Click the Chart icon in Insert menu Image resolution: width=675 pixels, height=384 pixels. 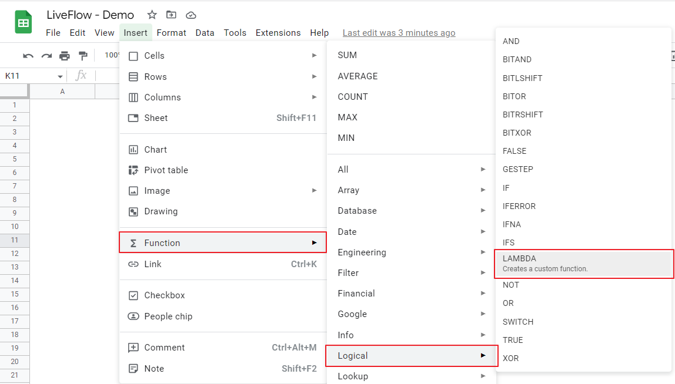[133, 150]
